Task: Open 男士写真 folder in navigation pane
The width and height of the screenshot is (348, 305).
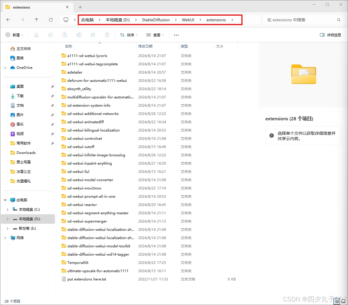Action: [x=24, y=162]
